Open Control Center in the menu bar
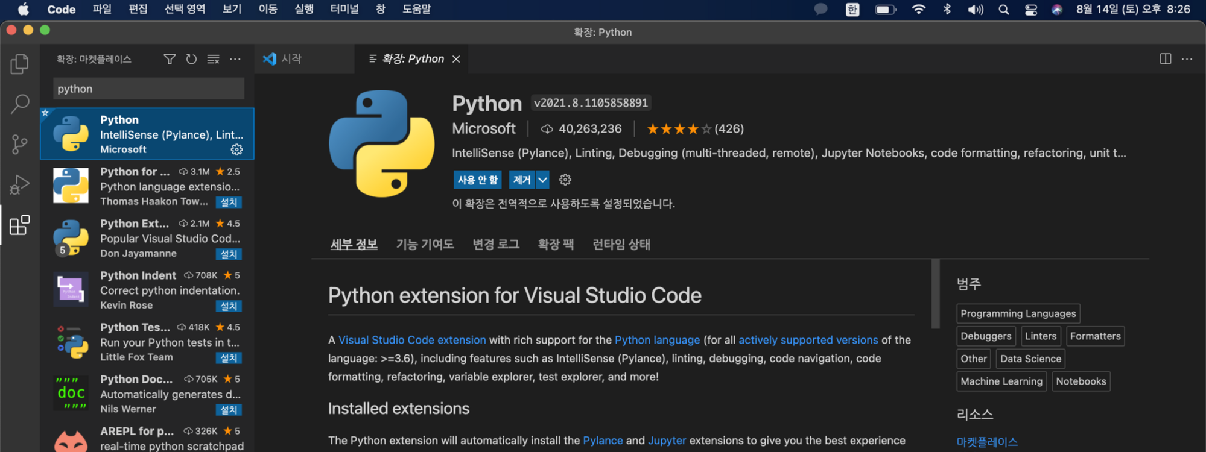Viewport: 1206px width, 452px height. 1031,9
